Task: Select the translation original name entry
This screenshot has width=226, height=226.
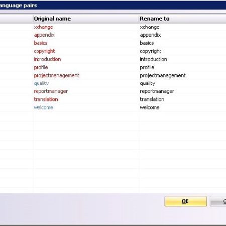Action: [46, 99]
